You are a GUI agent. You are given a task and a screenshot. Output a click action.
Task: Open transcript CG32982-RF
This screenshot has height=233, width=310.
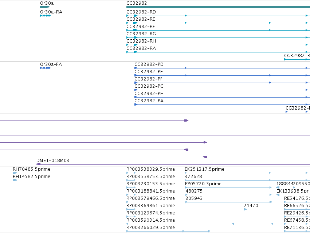tap(141, 27)
